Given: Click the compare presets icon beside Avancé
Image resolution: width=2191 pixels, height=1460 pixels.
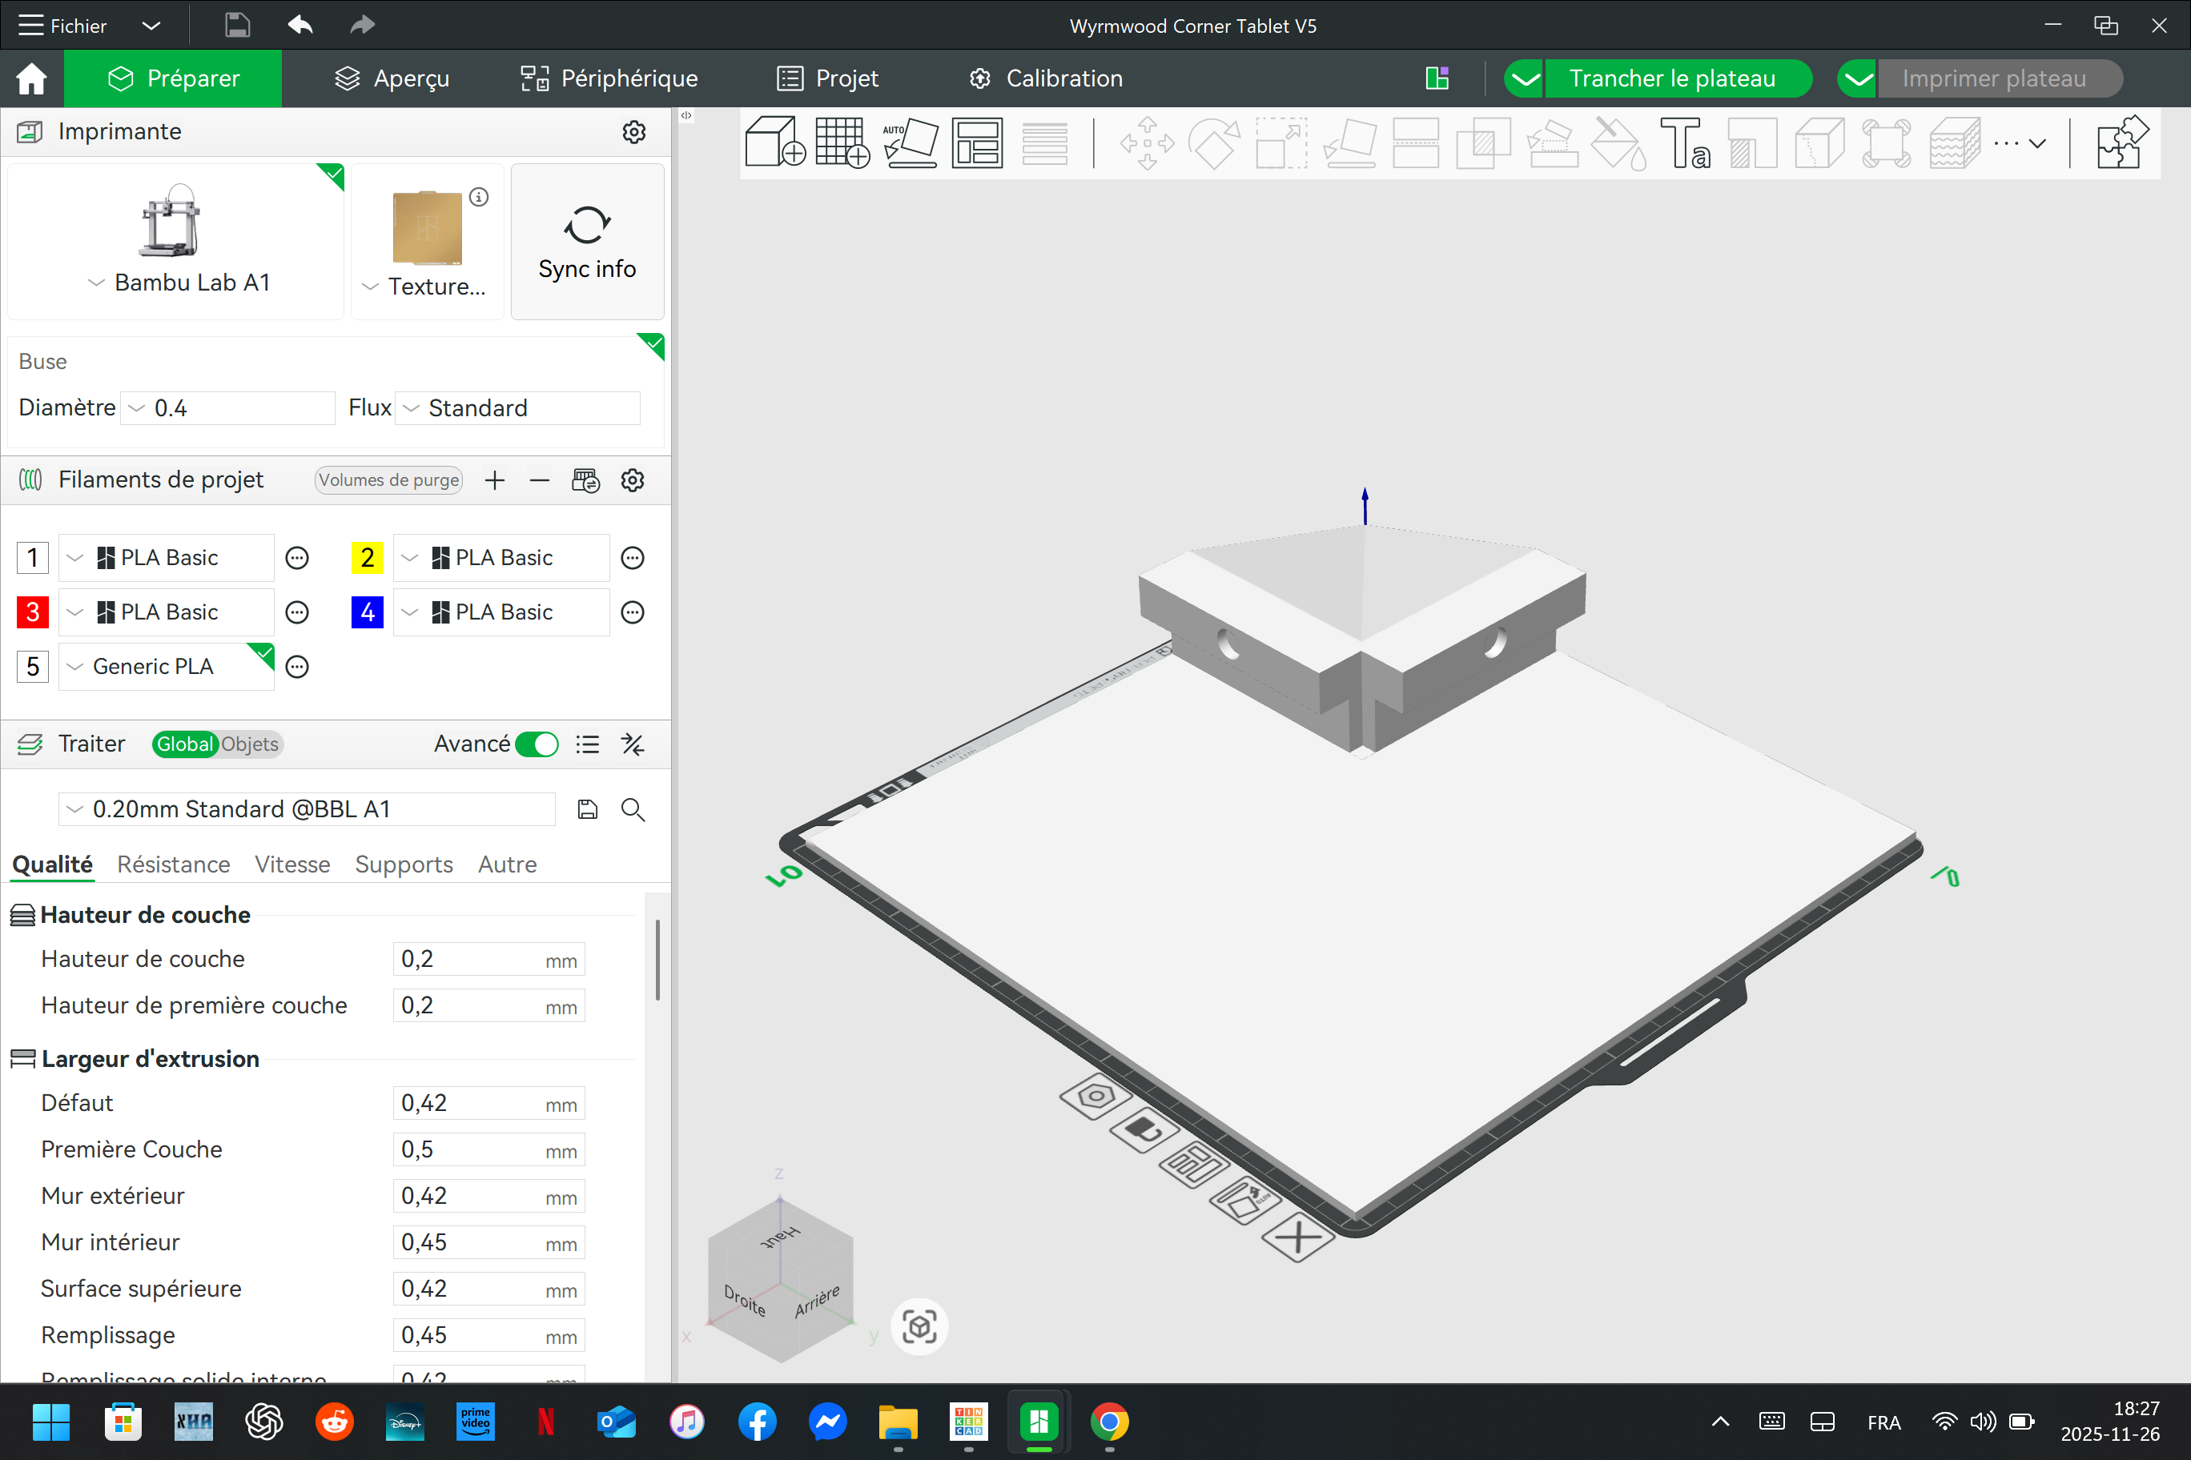Looking at the screenshot, I should (633, 744).
